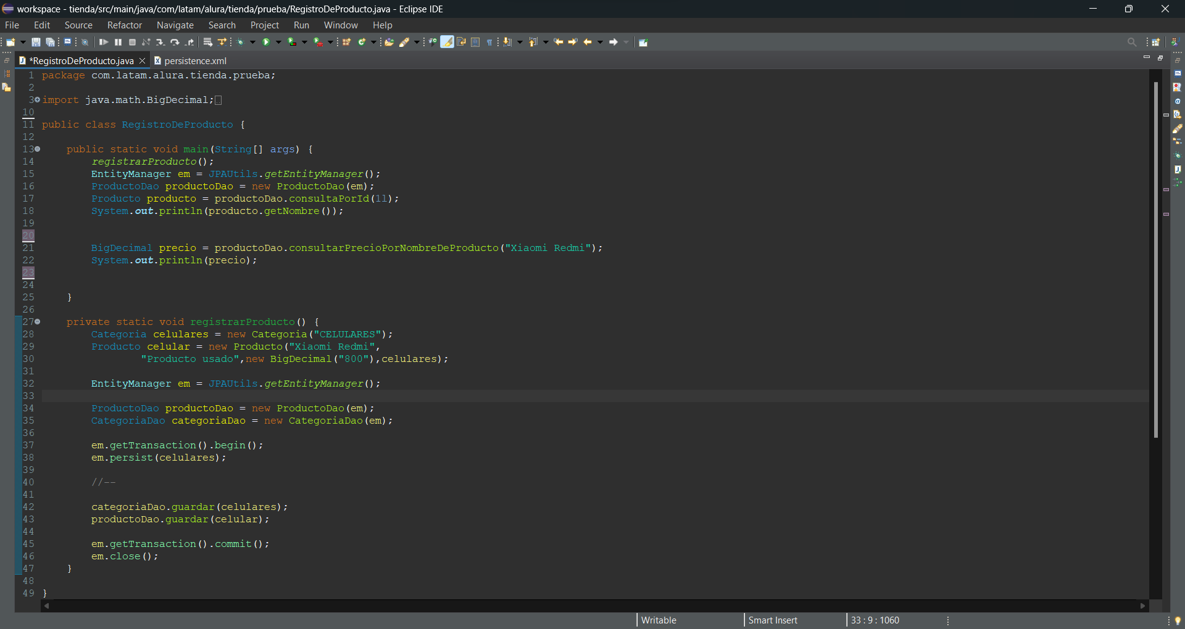Click the horizontal scrollbar right arrow
The image size is (1185, 629).
[1142, 606]
